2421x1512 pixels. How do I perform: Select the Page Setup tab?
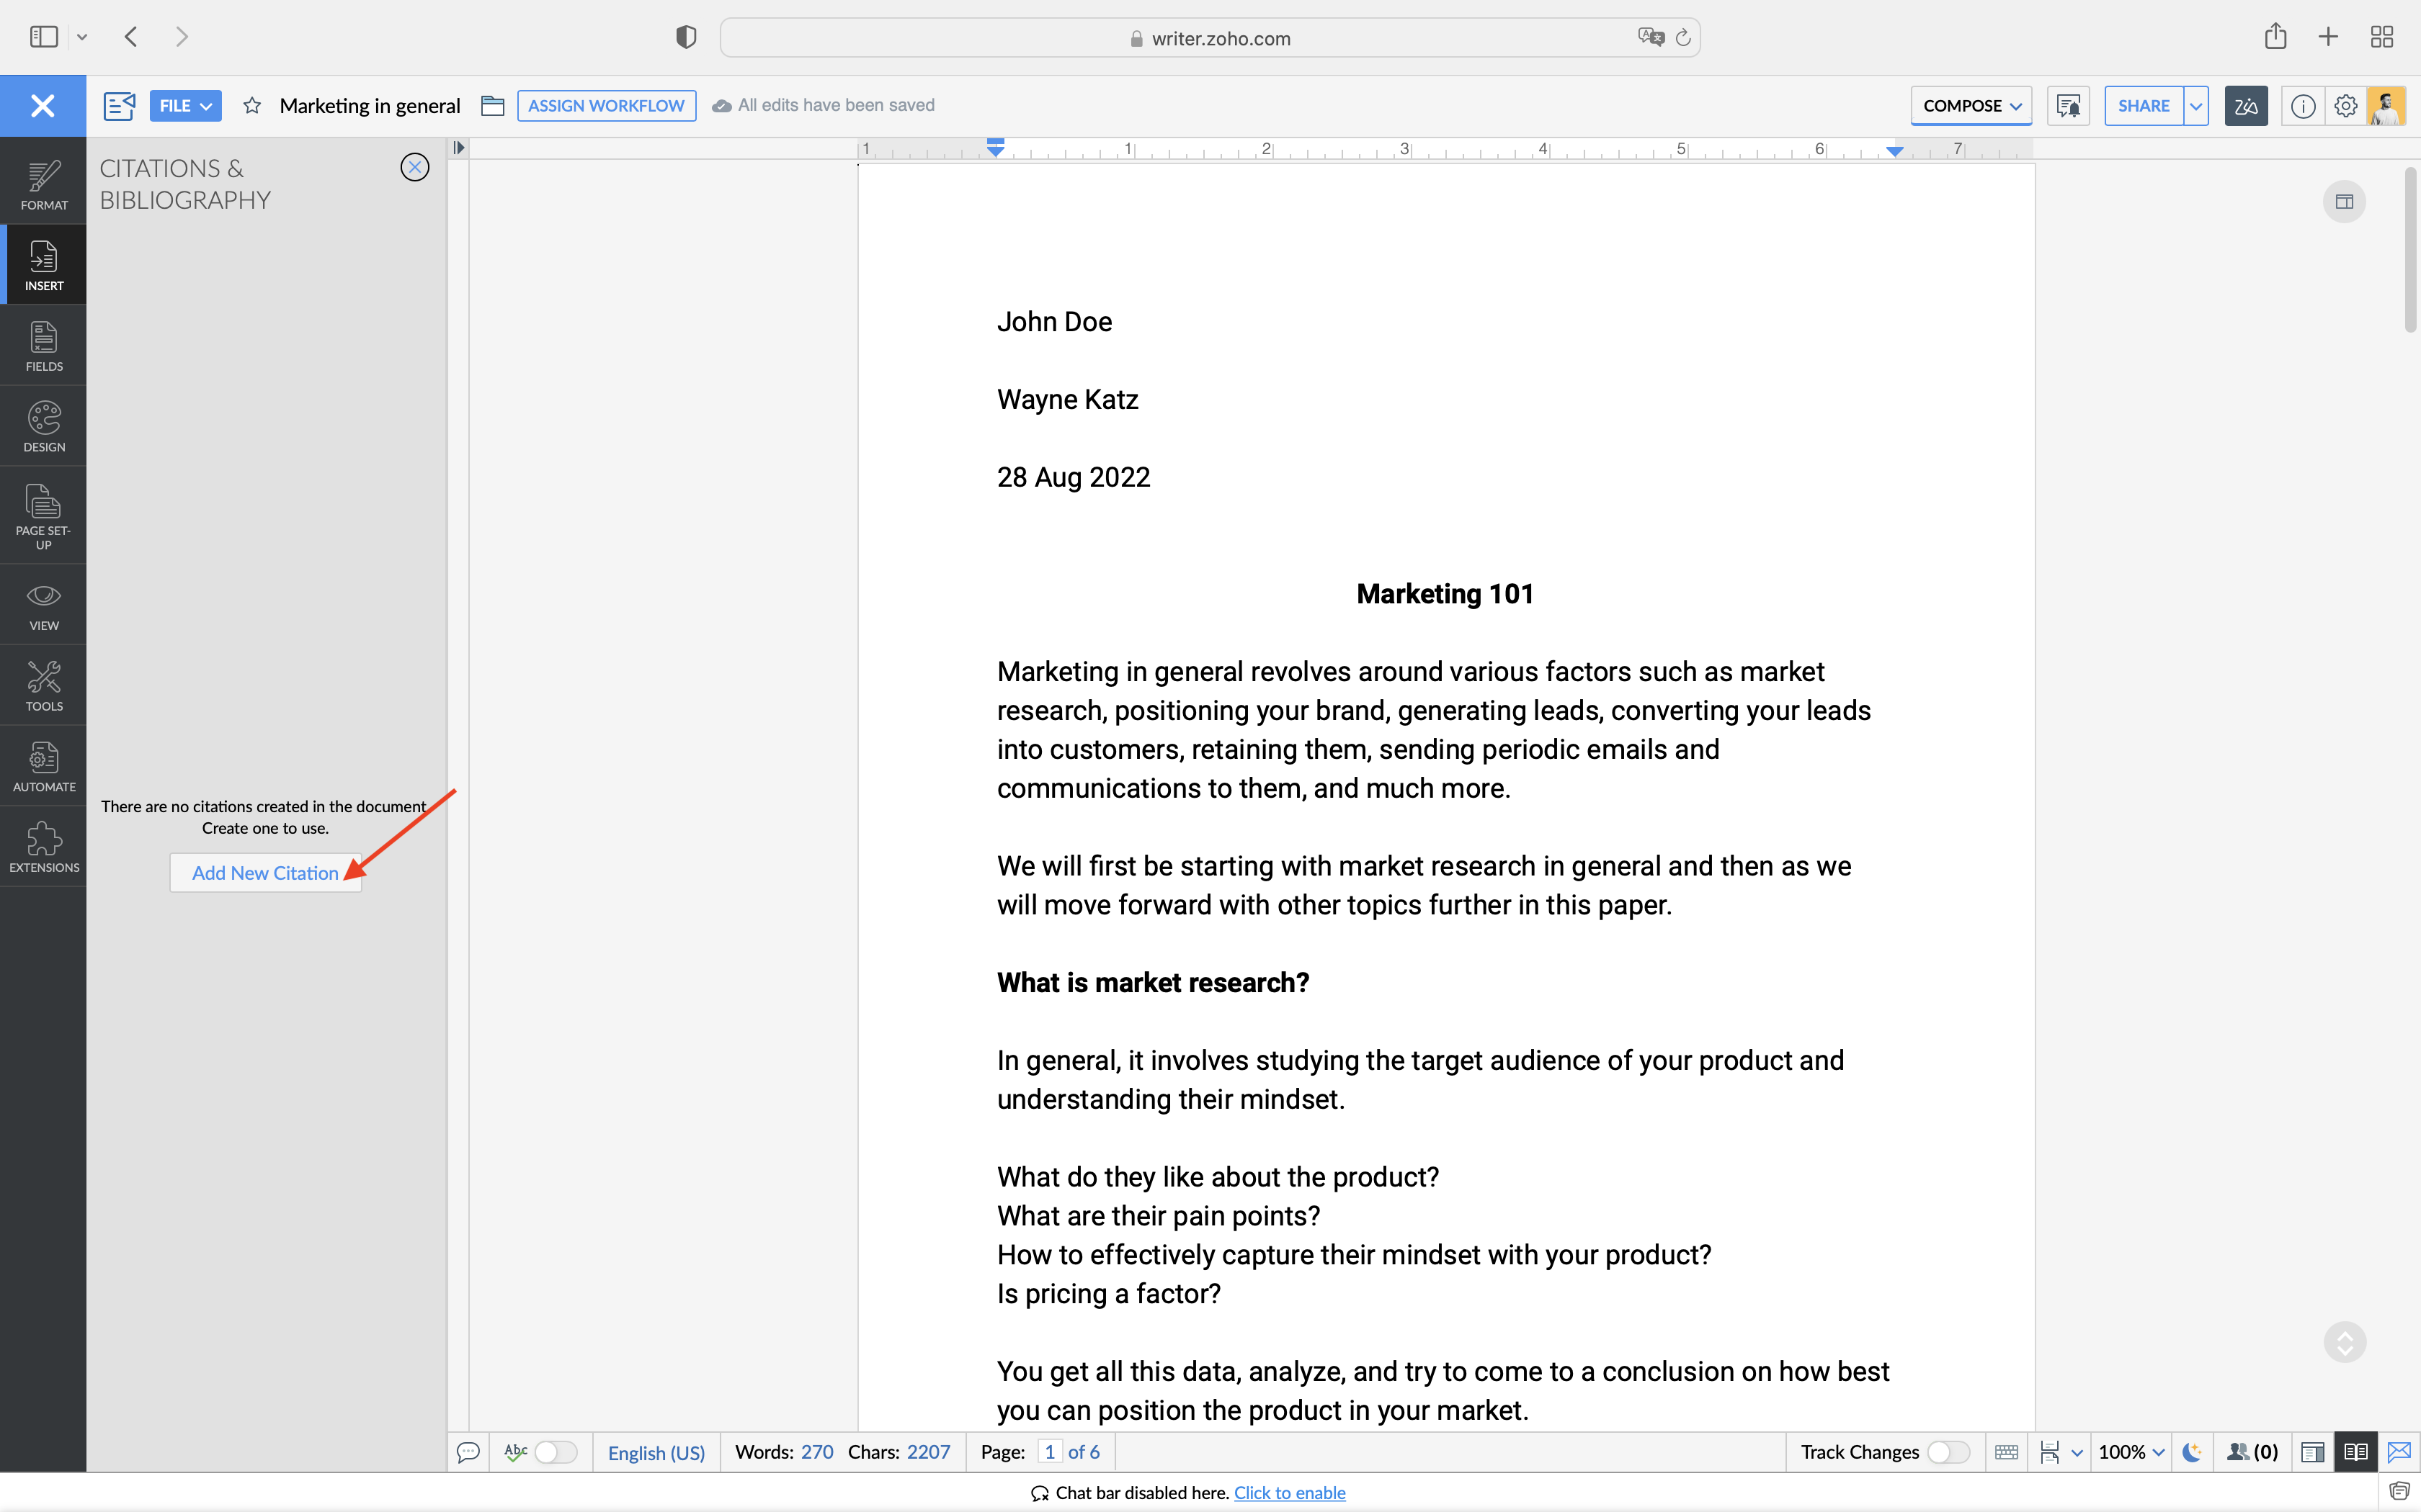click(x=43, y=515)
